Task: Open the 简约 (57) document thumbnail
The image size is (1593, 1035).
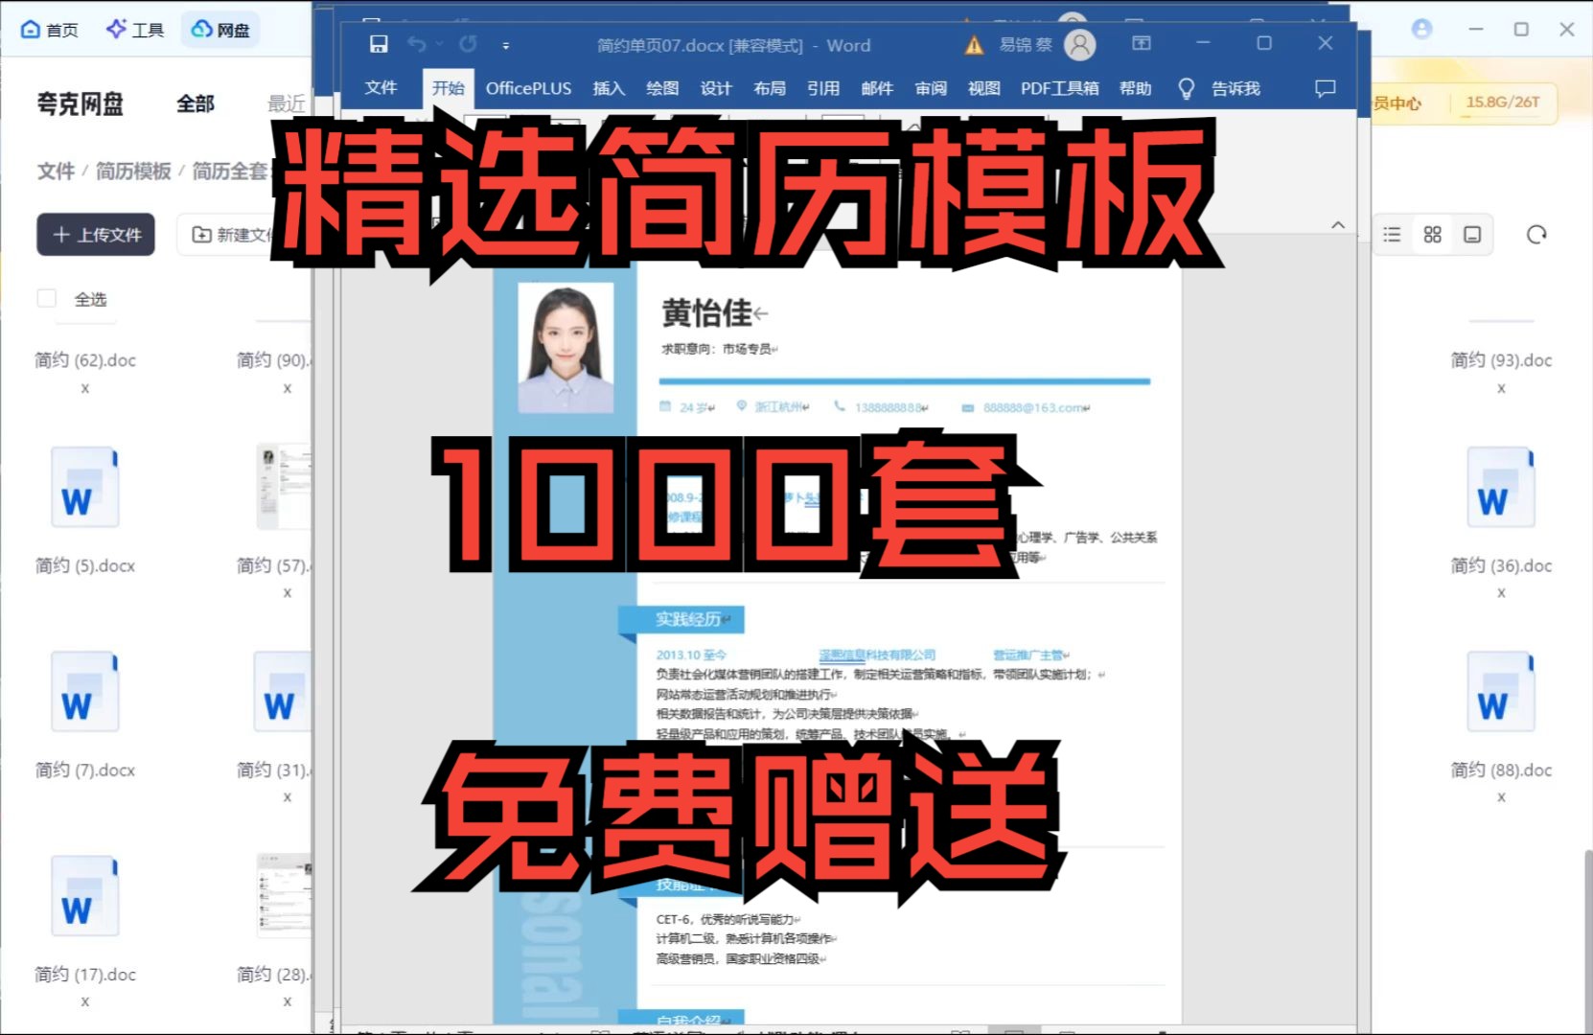Action: click(x=284, y=487)
